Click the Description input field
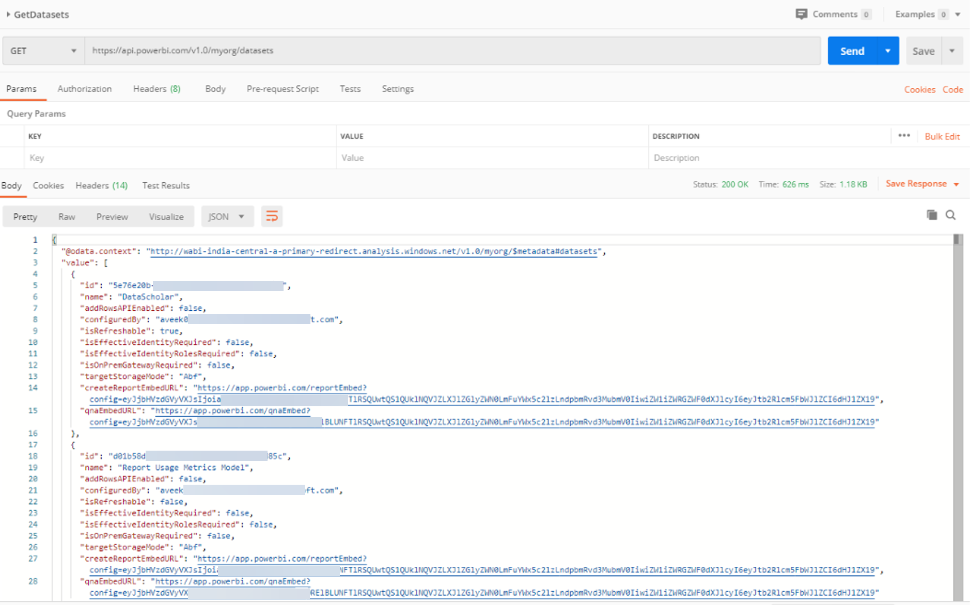The width and height of the screenshot is (971, 605). pyautogui.click(x=808, y=158)
